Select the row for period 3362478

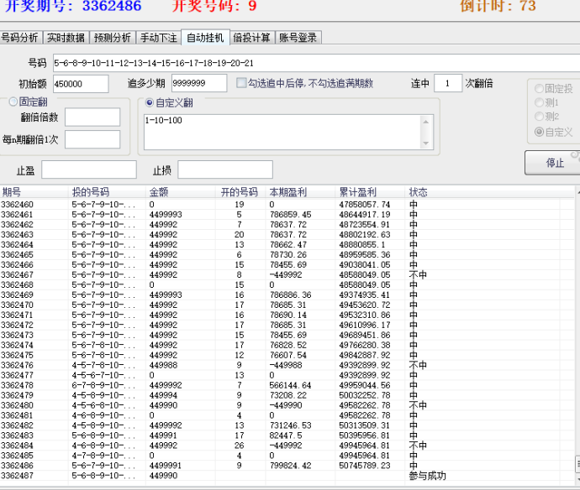coord(287,385)
